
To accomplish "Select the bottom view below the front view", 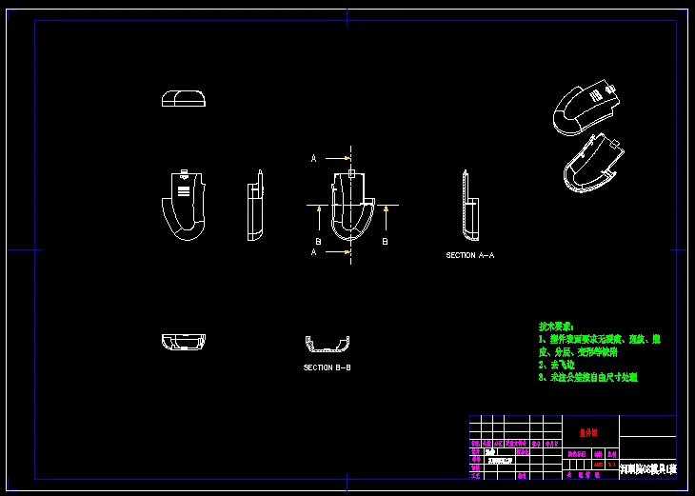I will pyautogui.click(x=184, y=342).
